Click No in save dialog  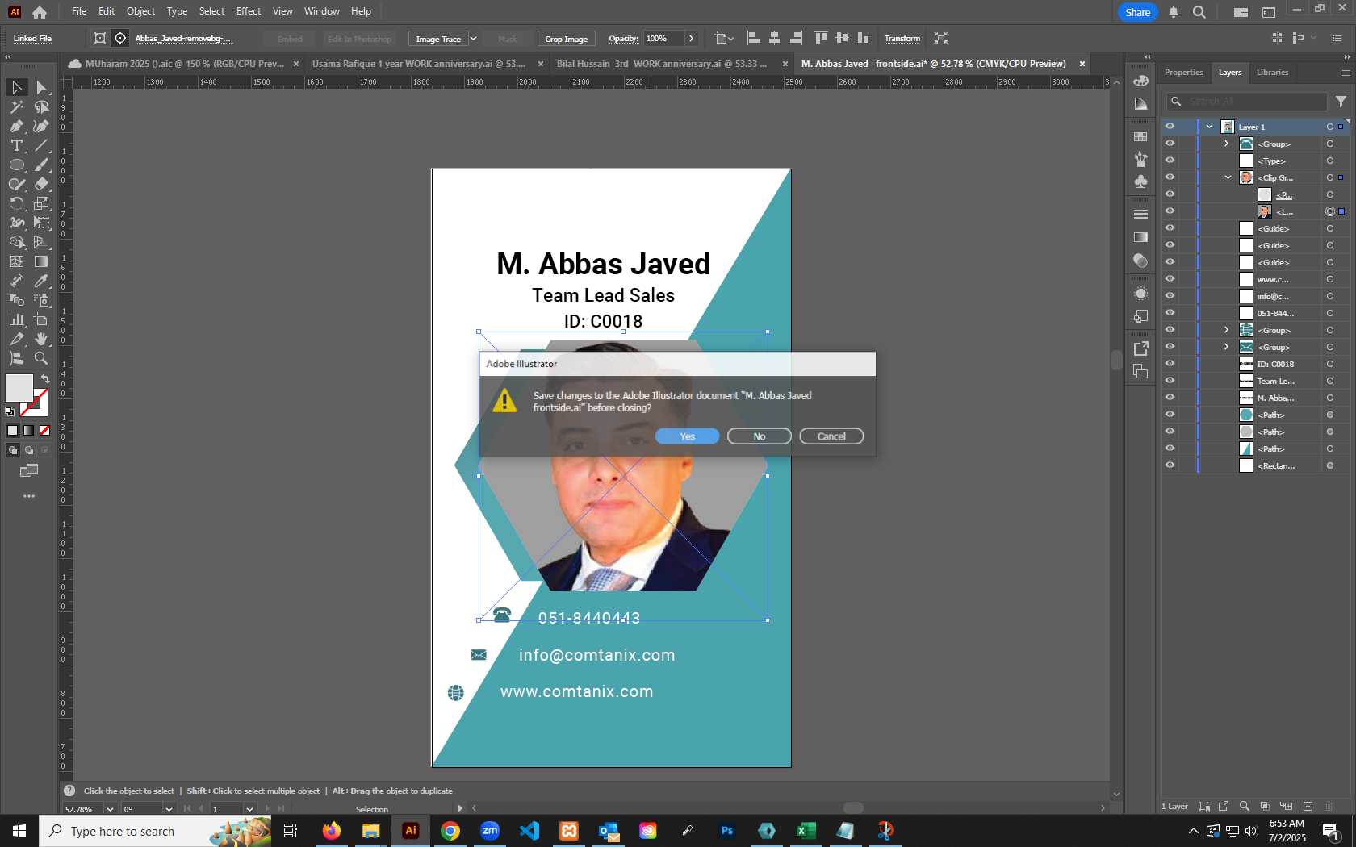click(759, 436)
